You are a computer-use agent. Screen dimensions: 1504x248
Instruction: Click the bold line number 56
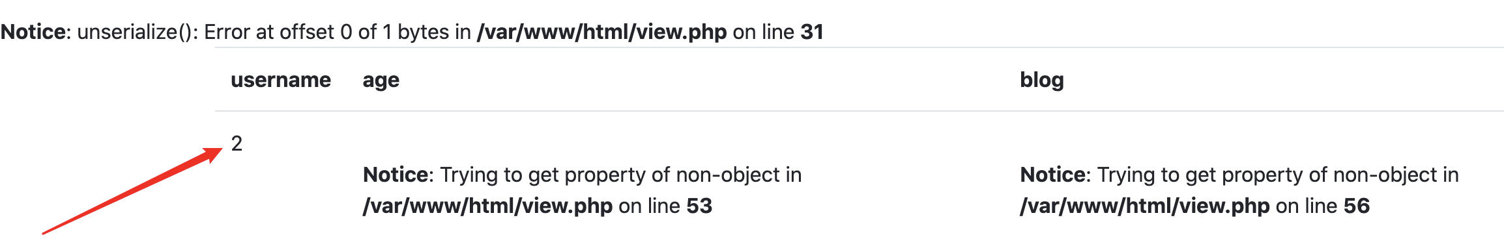click(x=1357, y=206)
